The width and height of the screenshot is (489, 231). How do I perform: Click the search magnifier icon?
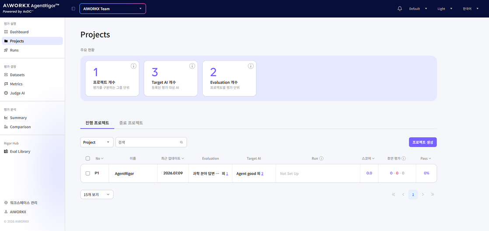(181, 143)
